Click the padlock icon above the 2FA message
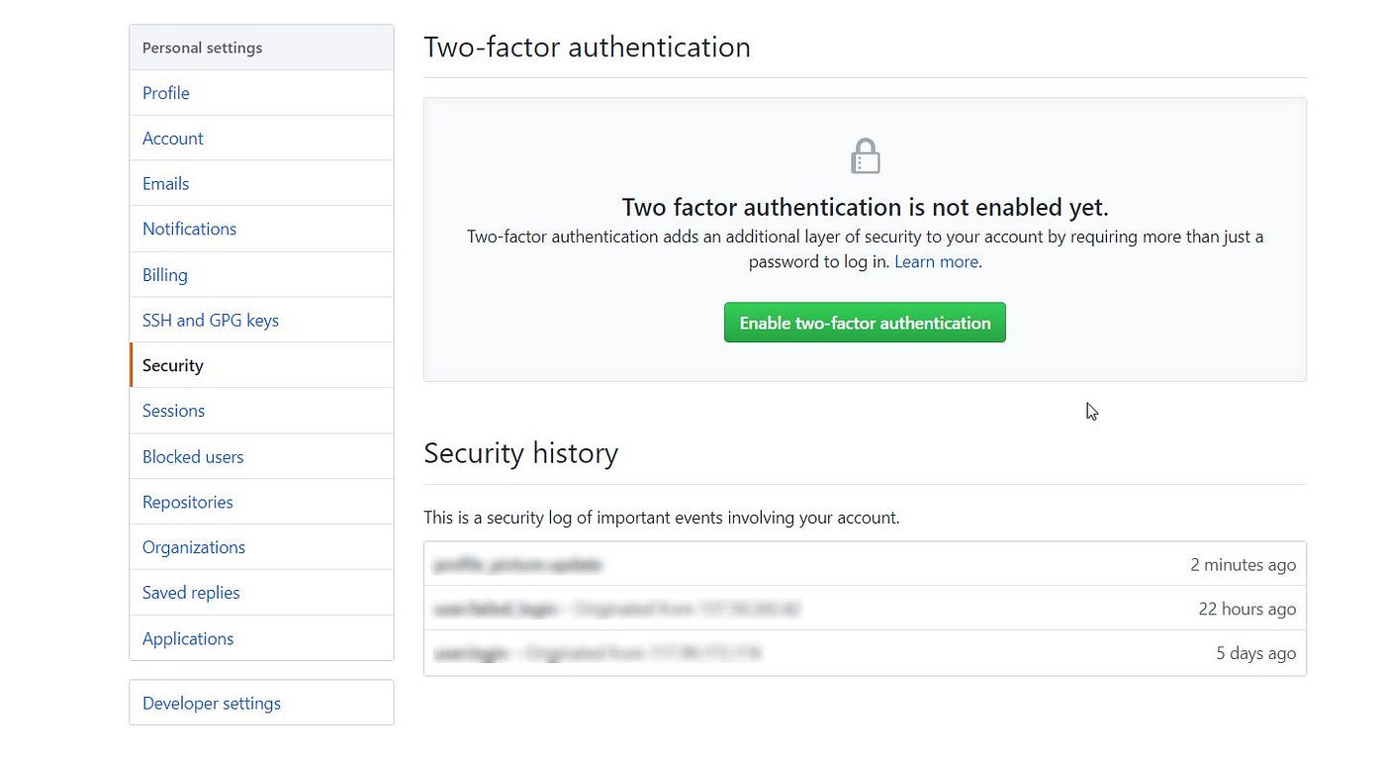 point(865,154)
